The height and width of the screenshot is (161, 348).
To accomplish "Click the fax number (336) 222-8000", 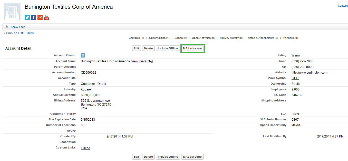I will coord(302,67).
